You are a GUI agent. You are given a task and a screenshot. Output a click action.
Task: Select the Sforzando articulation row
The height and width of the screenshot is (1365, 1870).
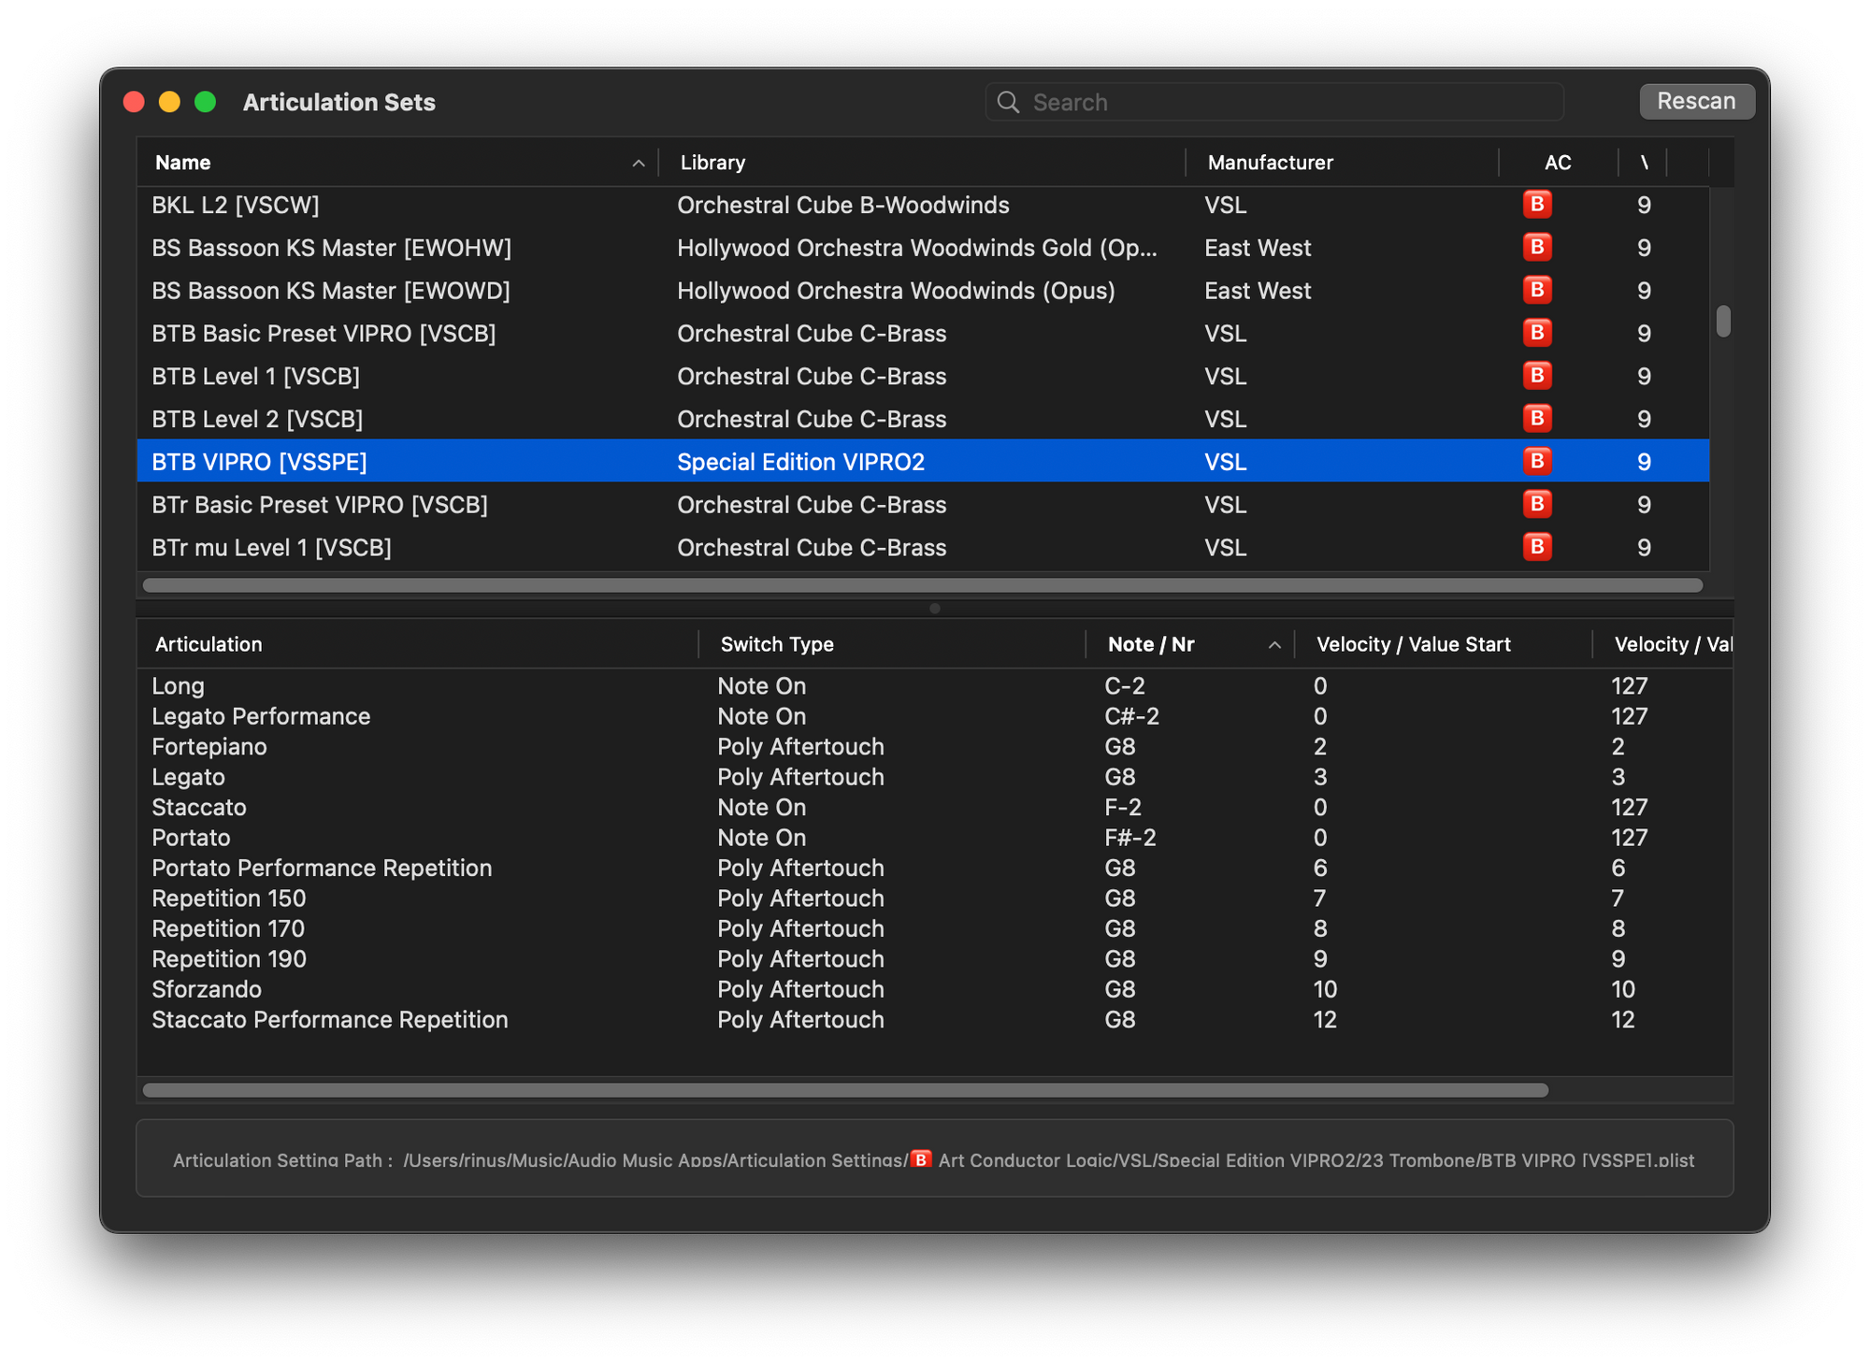(x=207, y=989)
